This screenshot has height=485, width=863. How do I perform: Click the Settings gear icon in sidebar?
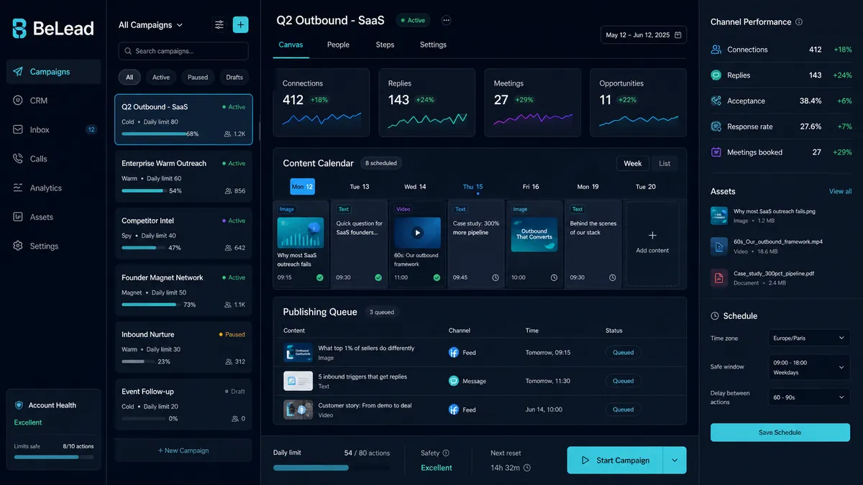18,246
